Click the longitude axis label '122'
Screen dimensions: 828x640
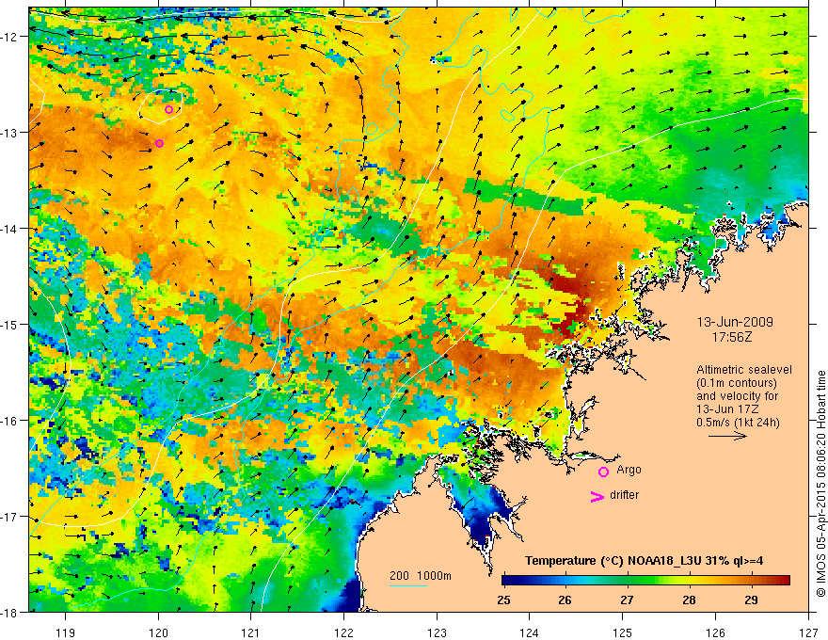(x=343, y=632)
